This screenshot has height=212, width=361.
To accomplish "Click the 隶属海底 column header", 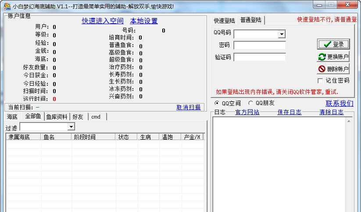I will point(23,137).
